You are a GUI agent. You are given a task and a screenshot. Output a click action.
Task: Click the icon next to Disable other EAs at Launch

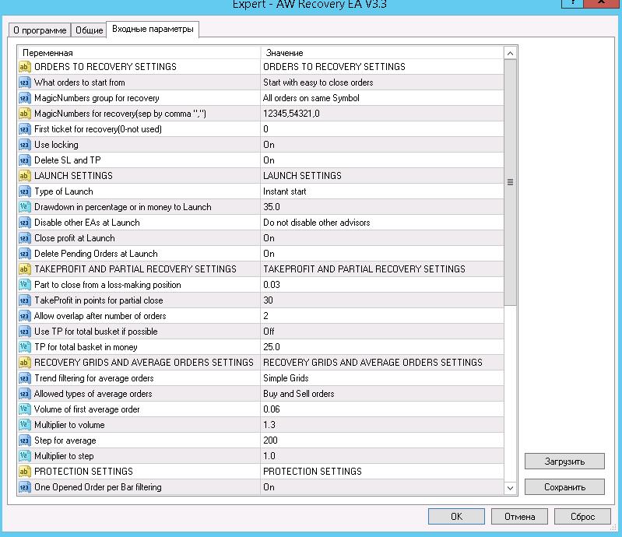(x=25, y=223)
